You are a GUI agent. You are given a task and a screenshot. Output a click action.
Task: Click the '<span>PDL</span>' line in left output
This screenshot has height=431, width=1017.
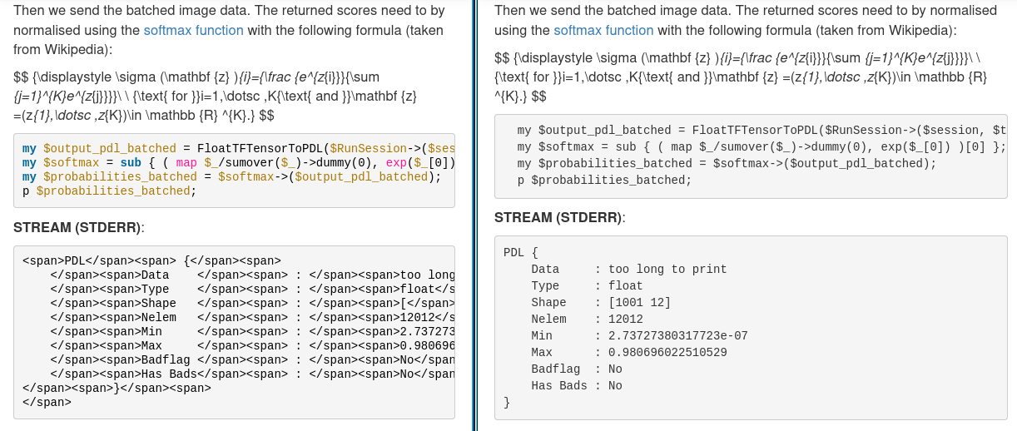coord(151,260)
